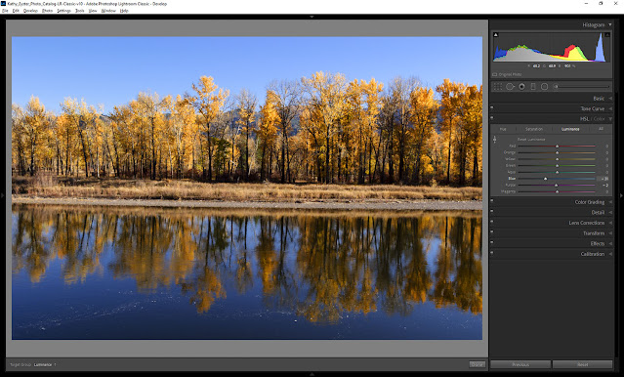The width and height of the screenshot is (624, 377).
Task: Expand the Transform panel
Action: (610, 233)
